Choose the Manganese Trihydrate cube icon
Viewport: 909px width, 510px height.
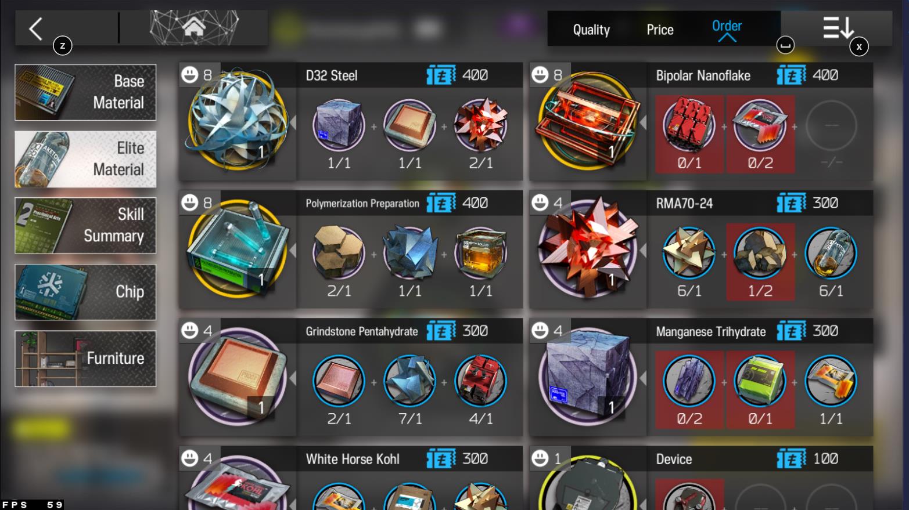588,376
